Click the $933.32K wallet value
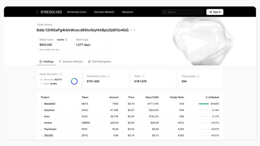Screen dimensions: 260x146 click(x=46, y=45)
